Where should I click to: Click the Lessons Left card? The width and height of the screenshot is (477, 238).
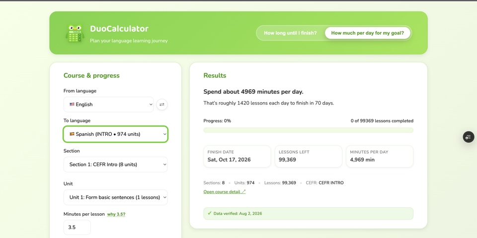(308, 156)
